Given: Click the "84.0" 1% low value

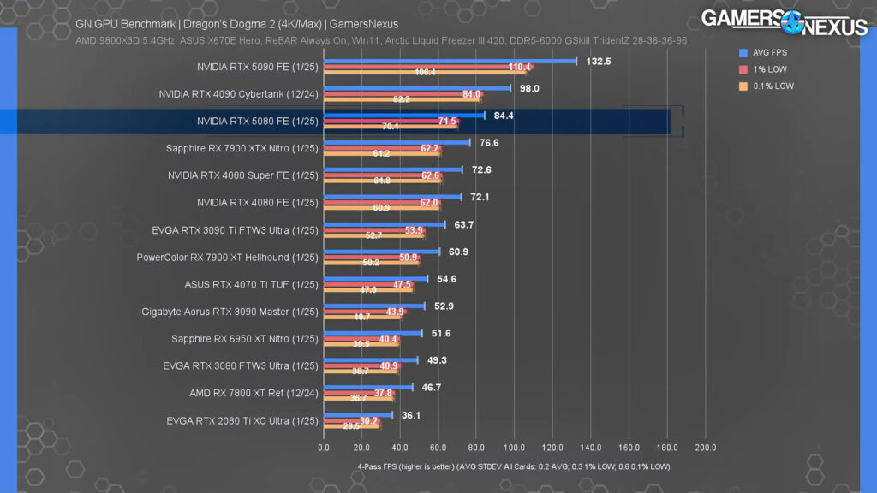Looking at the screenshot, I should pos(471,94).
